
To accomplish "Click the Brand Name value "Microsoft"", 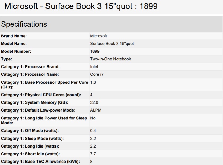I will 99,36.
